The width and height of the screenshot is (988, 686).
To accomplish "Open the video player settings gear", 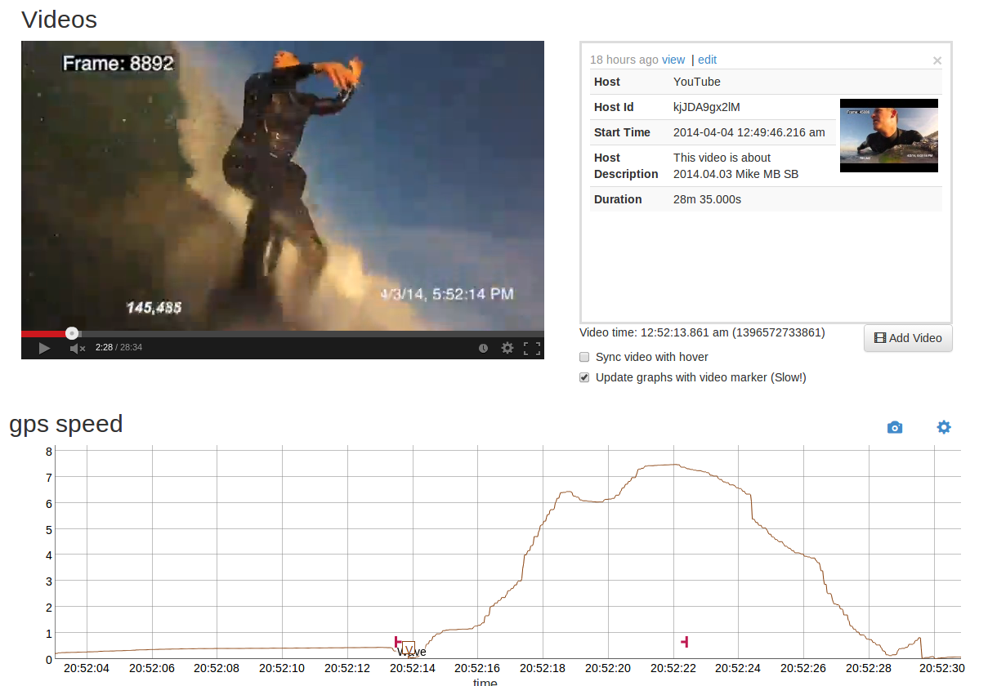I will [507, 349].
